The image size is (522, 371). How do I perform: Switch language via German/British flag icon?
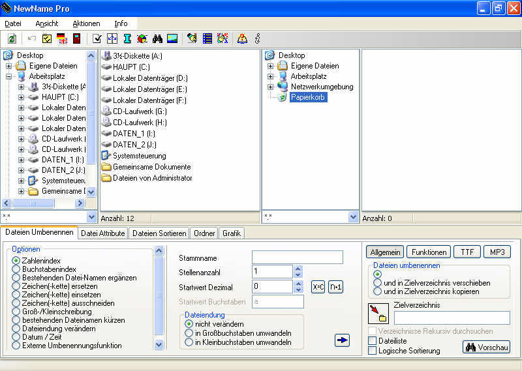62,38
